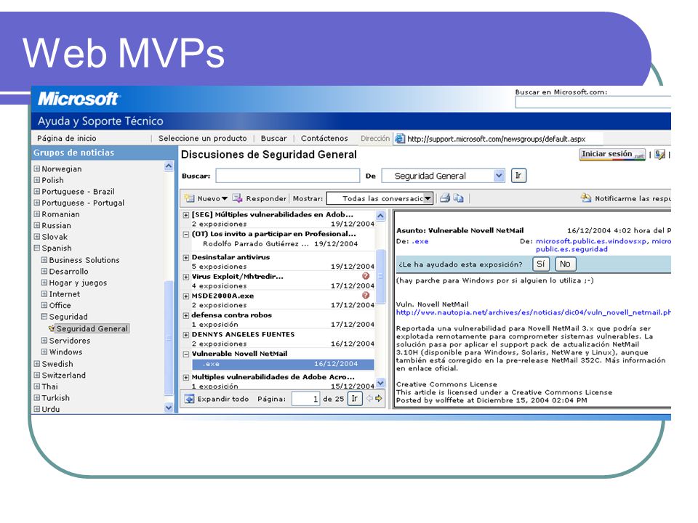Screen dimensions: 698x523
Task: Open Seleccione un producto
Action: [x=203, y=138]
